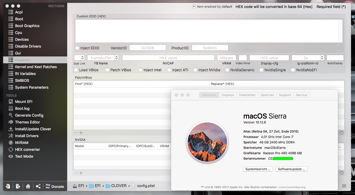Viewport: 355px width, 195px height.
Task: Toggle the Load VBios checkbox
Action: tap(76, 70)
